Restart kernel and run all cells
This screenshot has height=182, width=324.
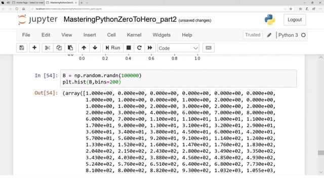click(150, 48)
